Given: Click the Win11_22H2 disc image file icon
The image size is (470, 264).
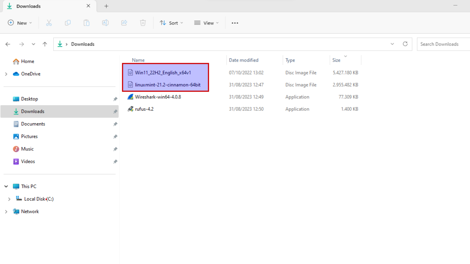Looking at the screenshot, I should click(130, 73).
